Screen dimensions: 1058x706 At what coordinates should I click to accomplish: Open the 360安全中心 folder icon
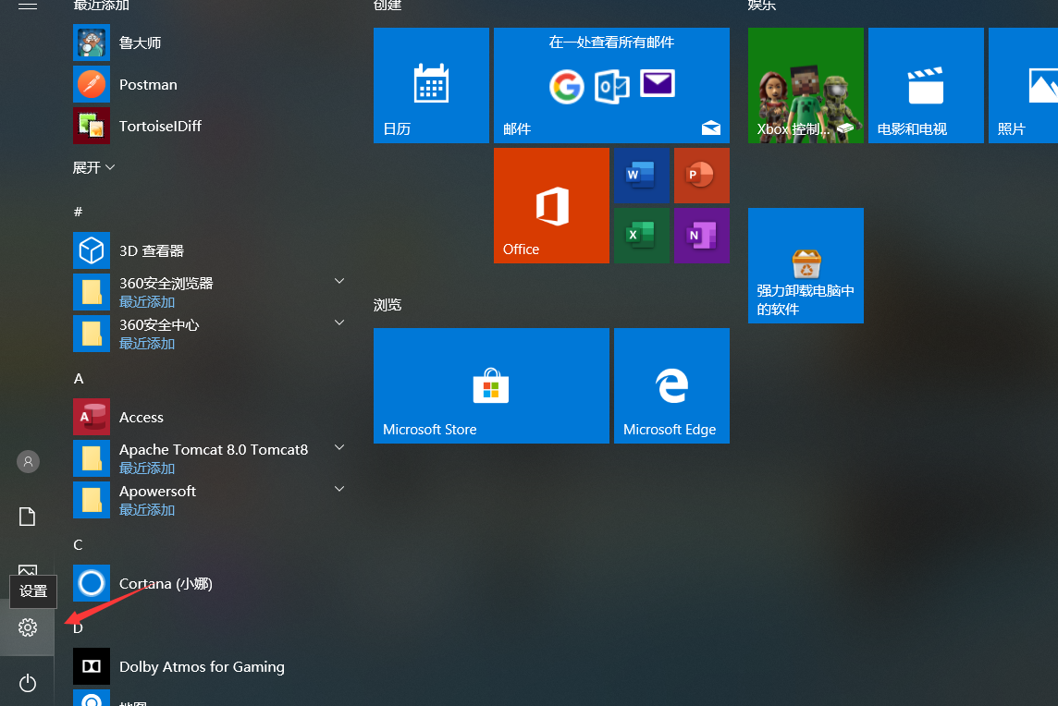pos(91,334)
